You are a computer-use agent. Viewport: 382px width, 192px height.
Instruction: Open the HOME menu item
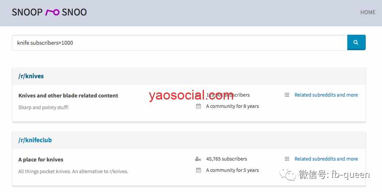368,12
